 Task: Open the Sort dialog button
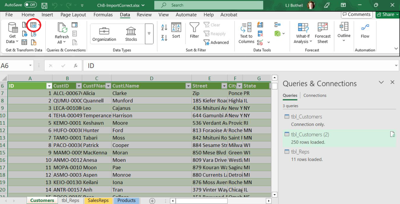coord(176,30)
